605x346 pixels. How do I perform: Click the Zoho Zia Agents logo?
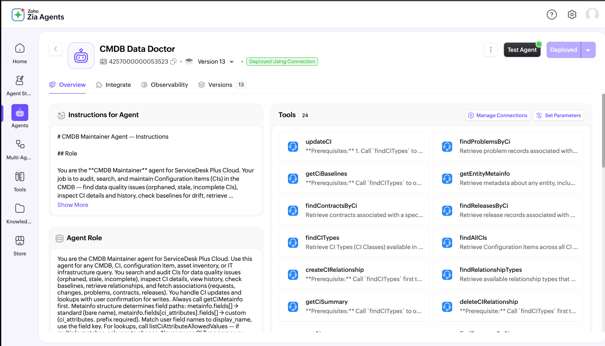38,15
